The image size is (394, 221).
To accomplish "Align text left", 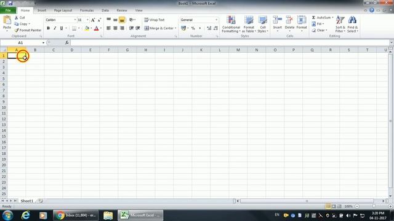I will pyautogui.click(x=108, y=28).
